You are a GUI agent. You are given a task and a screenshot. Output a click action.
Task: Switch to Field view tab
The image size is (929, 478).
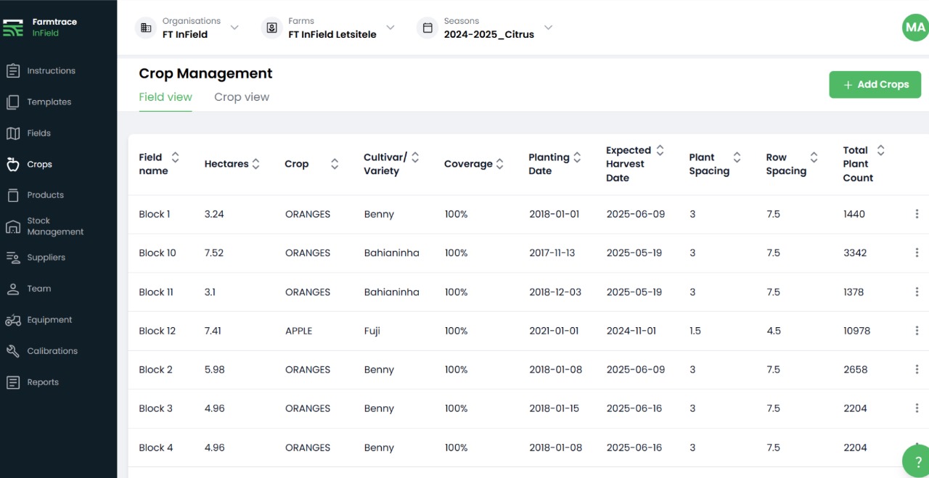(165, 97)
